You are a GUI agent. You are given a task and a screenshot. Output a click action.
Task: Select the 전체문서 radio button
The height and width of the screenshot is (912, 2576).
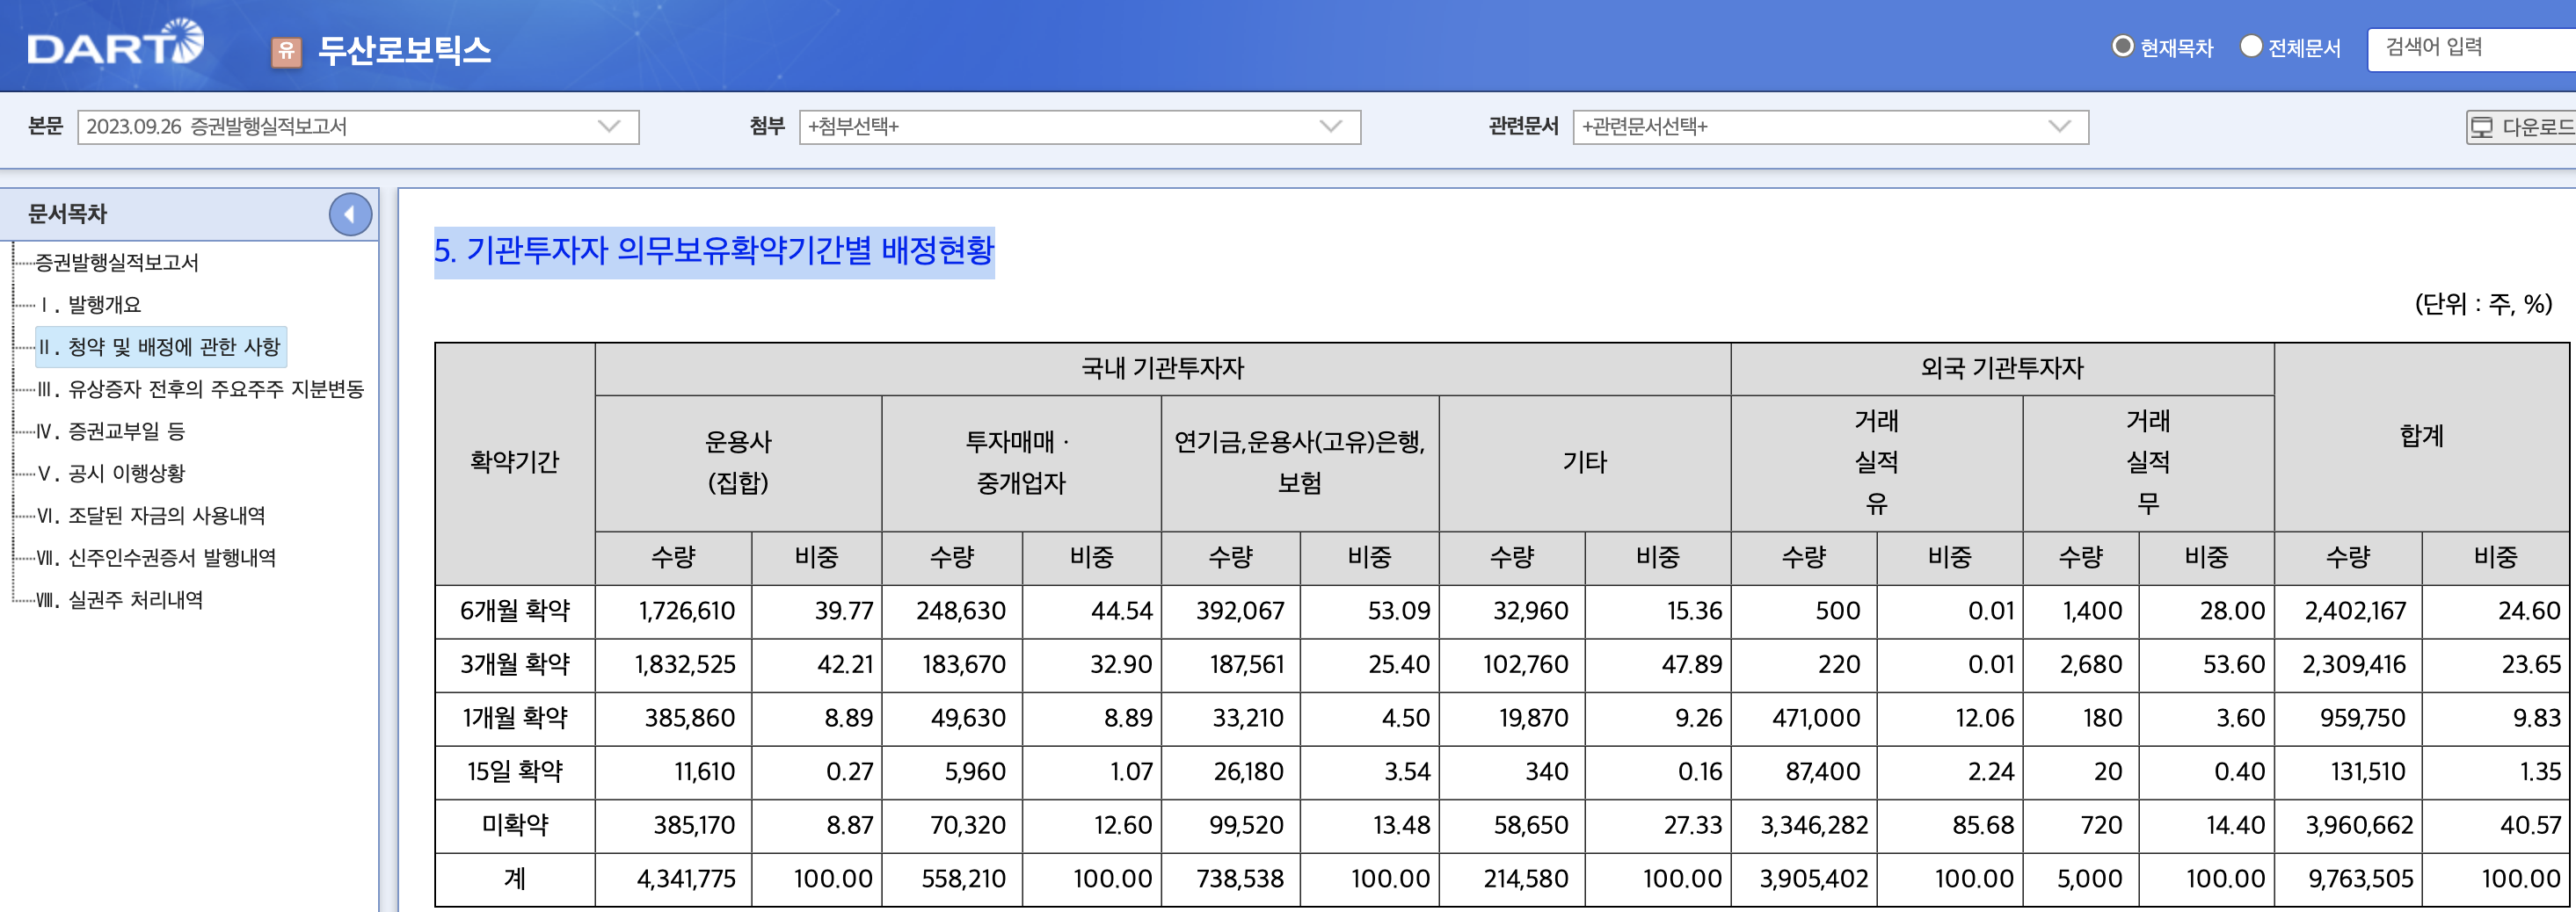pos(2250,46)
